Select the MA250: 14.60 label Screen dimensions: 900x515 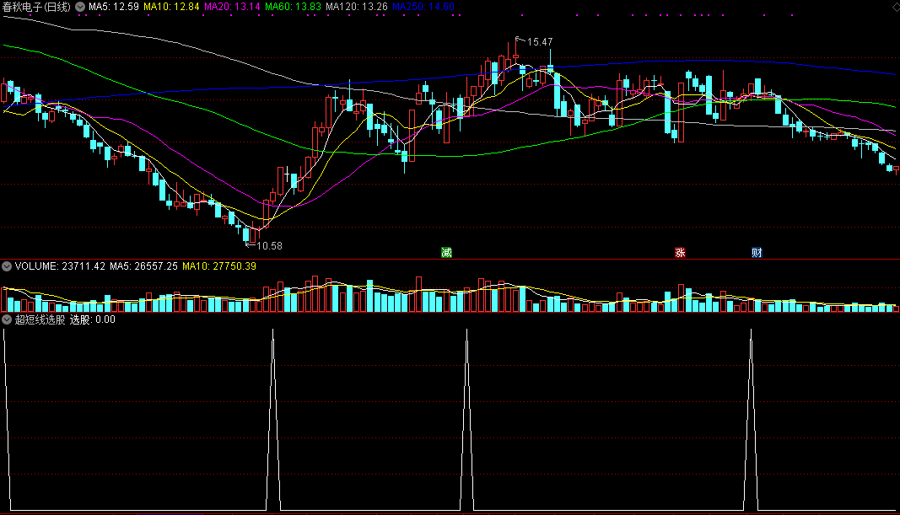pyautogui.click(x=423, y=7)
